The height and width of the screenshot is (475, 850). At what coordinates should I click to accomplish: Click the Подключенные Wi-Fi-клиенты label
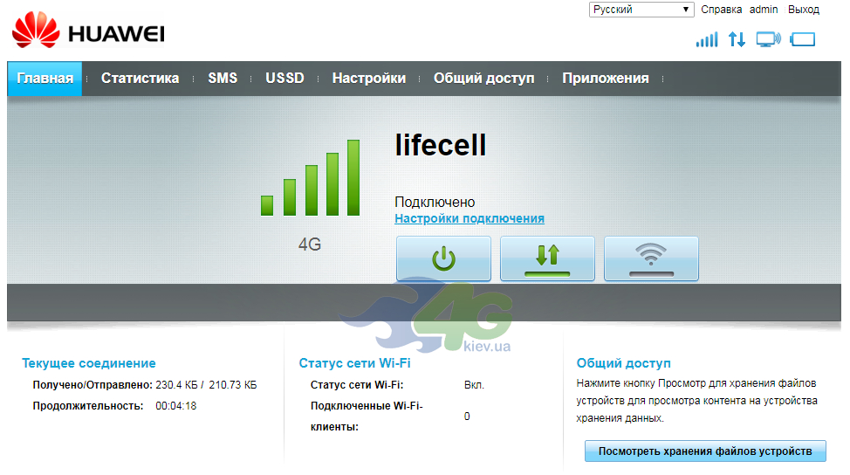367,416
